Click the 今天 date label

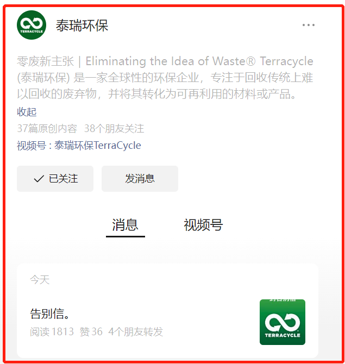40,279
